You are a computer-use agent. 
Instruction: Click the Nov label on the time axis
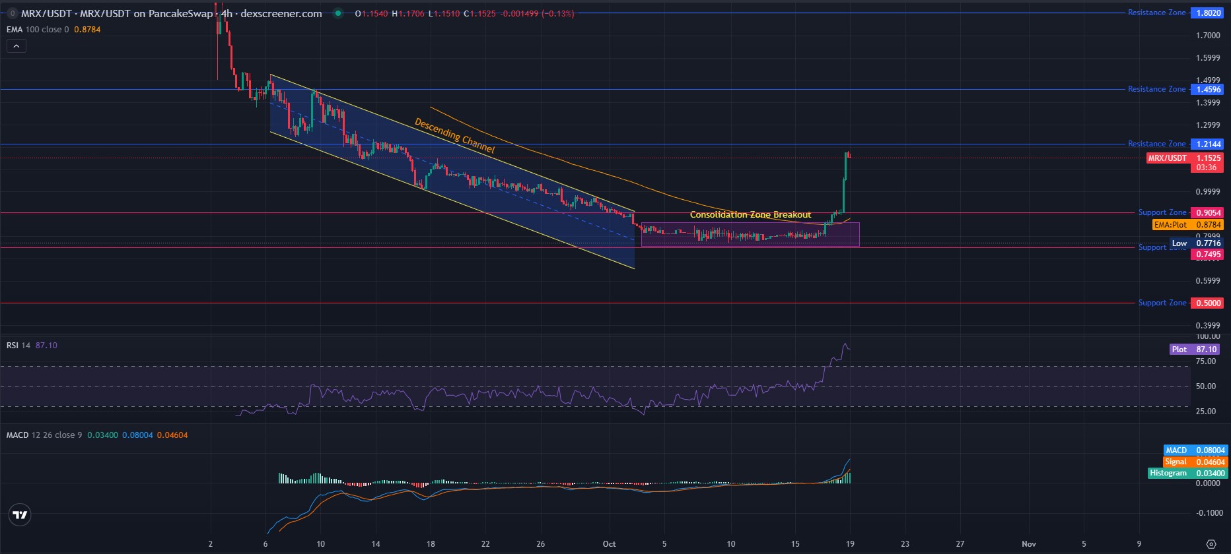click(x=1029, y=544)
